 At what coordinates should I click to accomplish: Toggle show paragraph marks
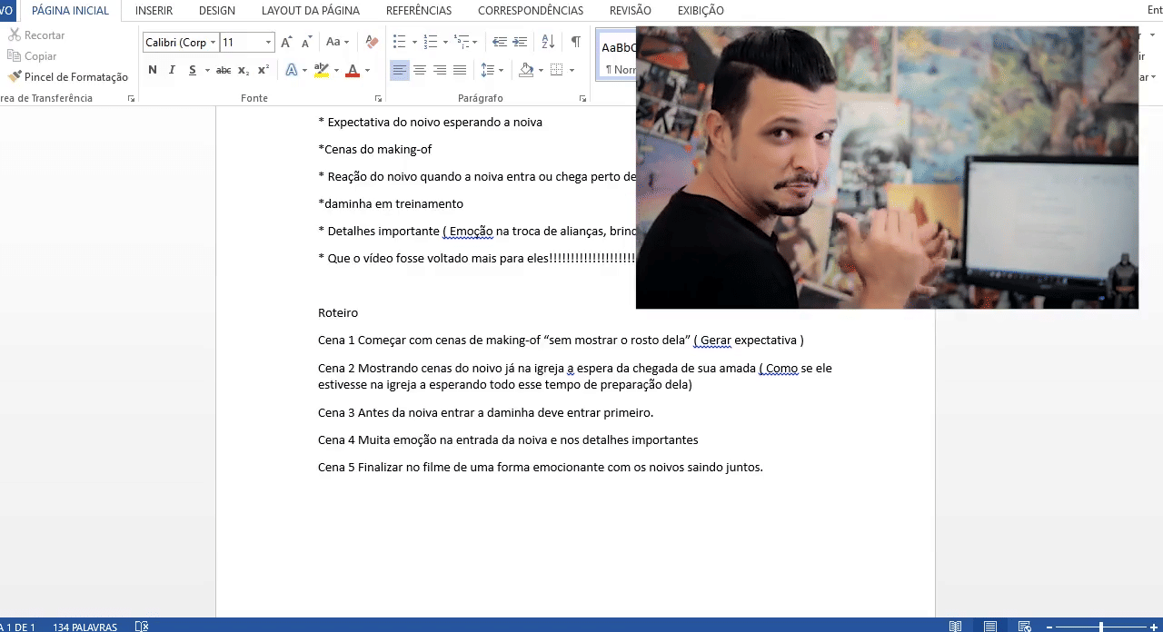pyautogui.click(x=575, y=42)
